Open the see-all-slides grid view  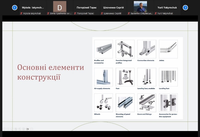pos(16,129)
